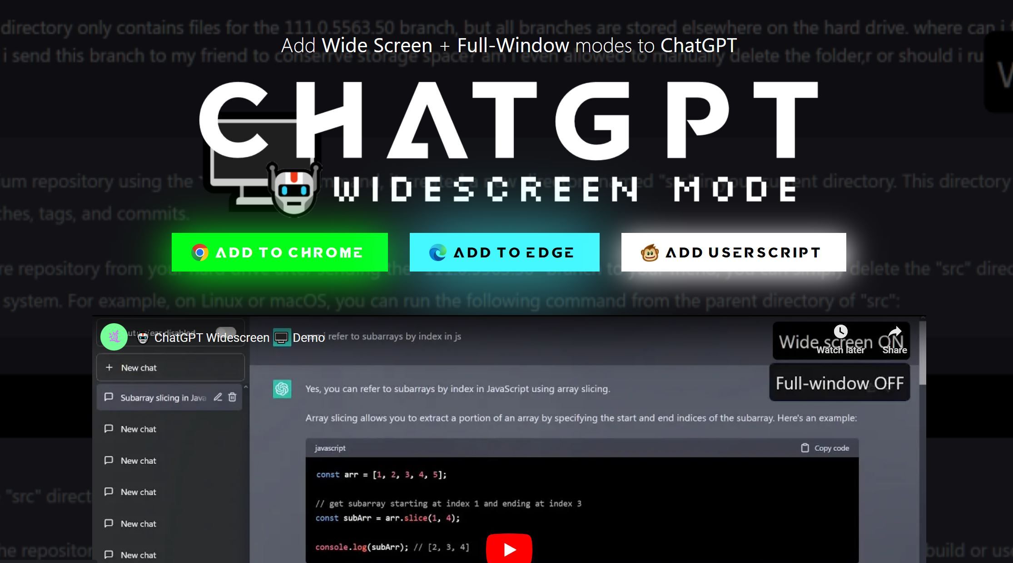Click the Add Userscript button icon
1013x563 pixels.
pyautogui.click(x=649, y=252)
